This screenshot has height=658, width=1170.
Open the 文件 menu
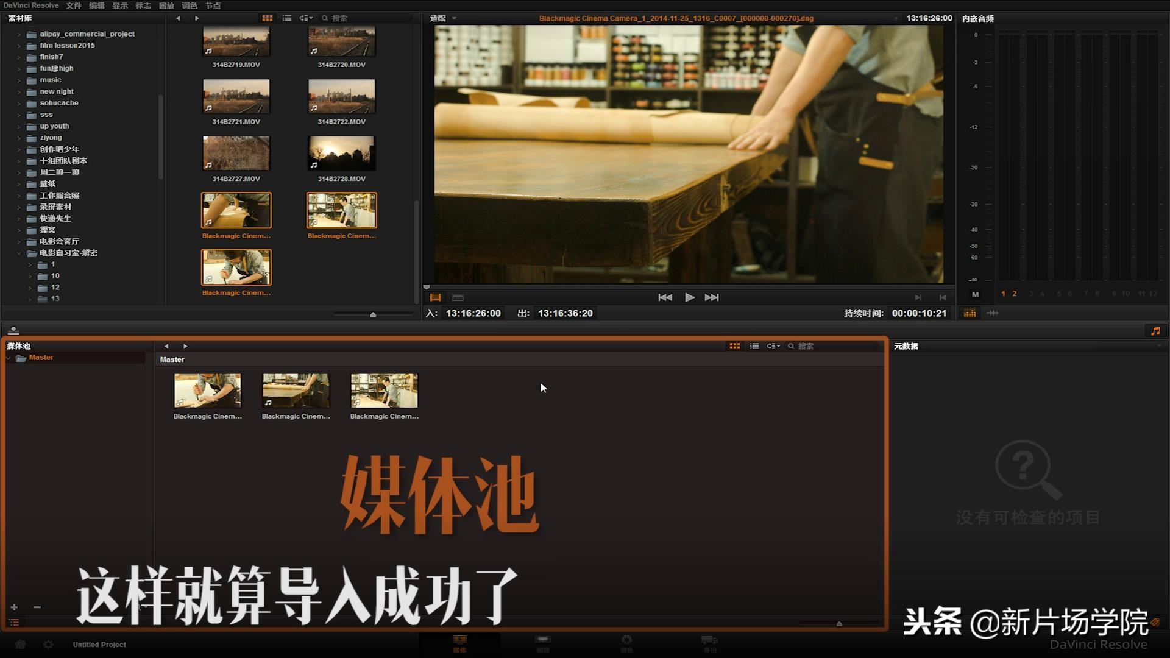(74, 5)
